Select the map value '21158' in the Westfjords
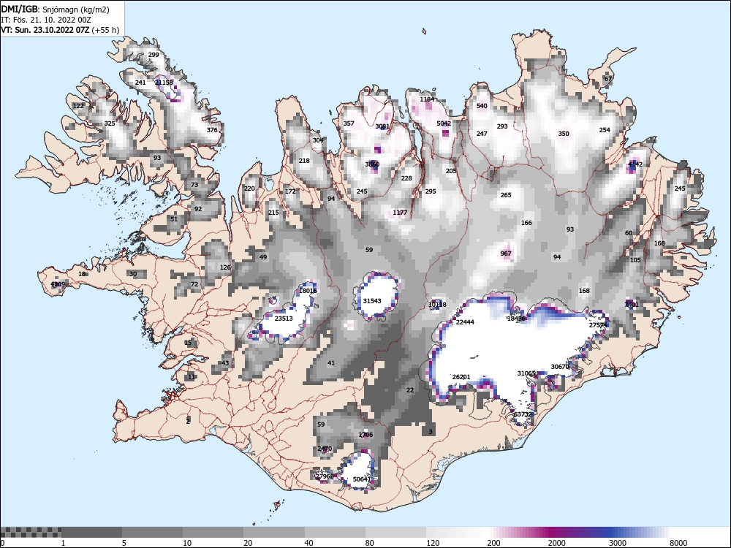 pos(164,83)
